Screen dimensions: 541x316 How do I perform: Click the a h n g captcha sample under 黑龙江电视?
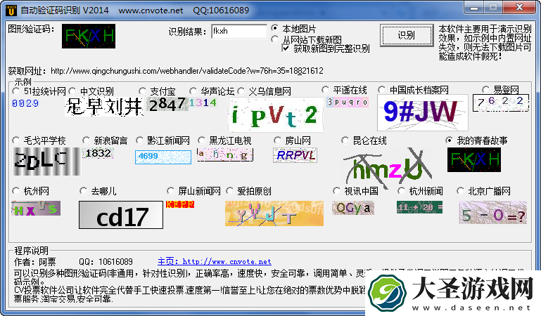(225, 154)
